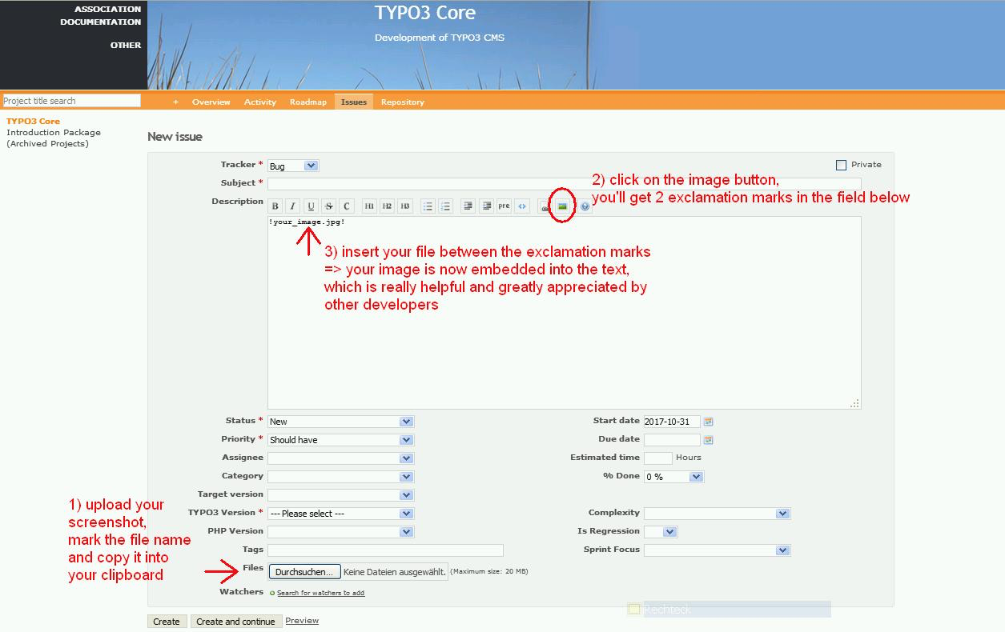This screenshot has height=632, width=1005.
Task: Insert preformatted text with pre button
Action: click(504, 206)
